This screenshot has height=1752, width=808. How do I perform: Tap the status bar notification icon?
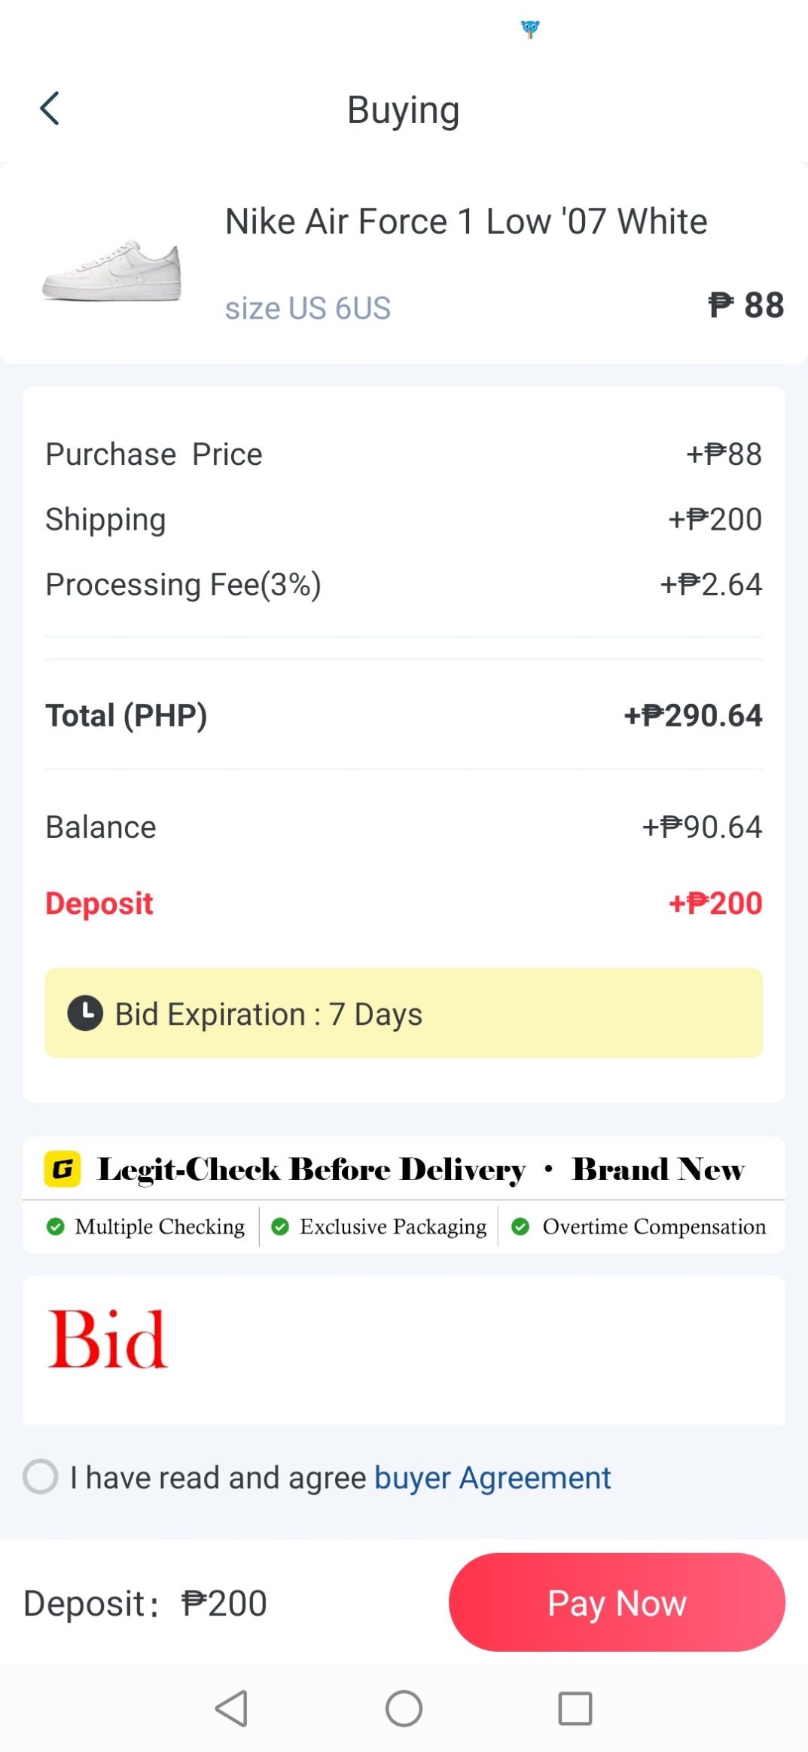click(x=530, y=29)
